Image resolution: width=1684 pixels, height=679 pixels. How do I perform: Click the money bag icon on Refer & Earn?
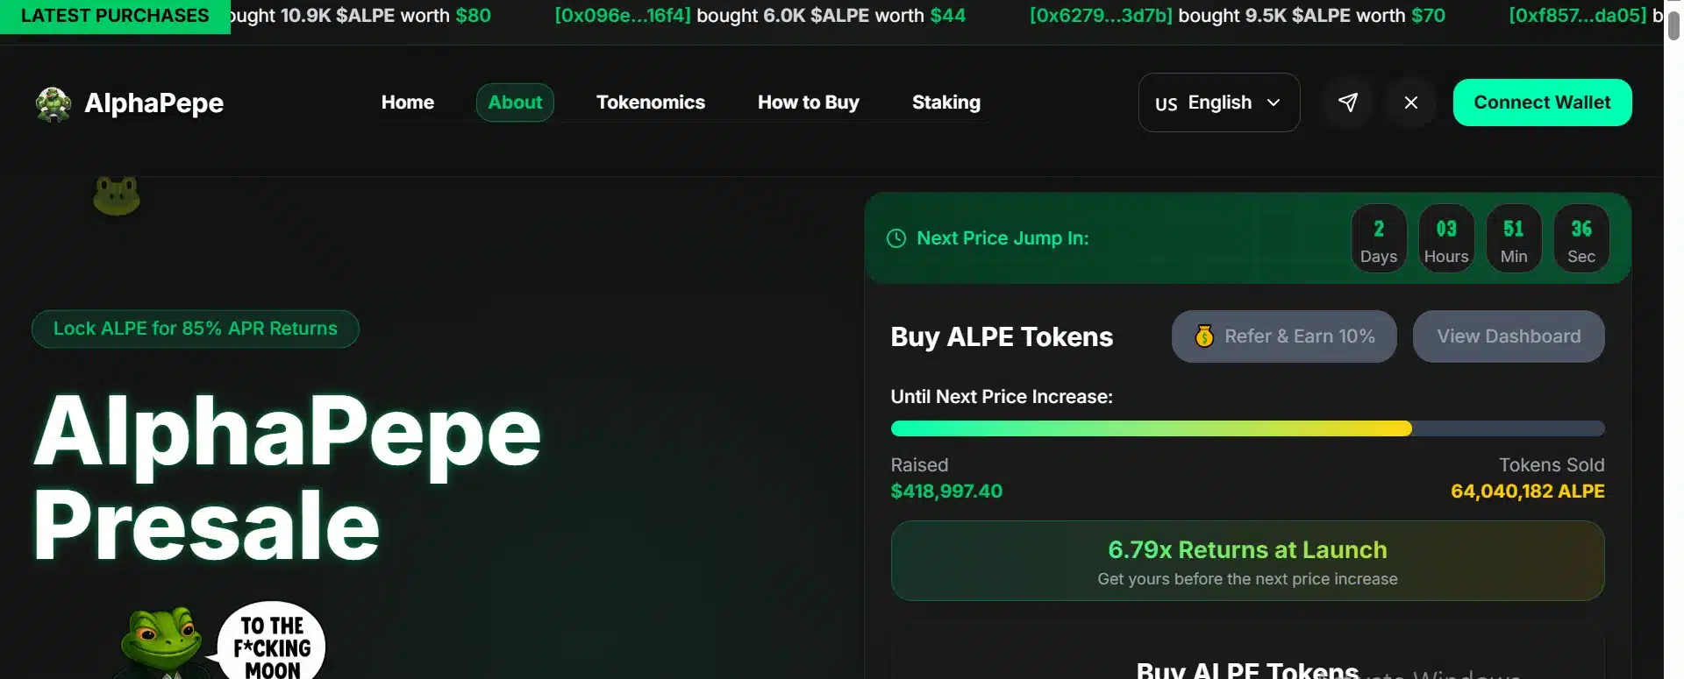(x=1205, y=336)
